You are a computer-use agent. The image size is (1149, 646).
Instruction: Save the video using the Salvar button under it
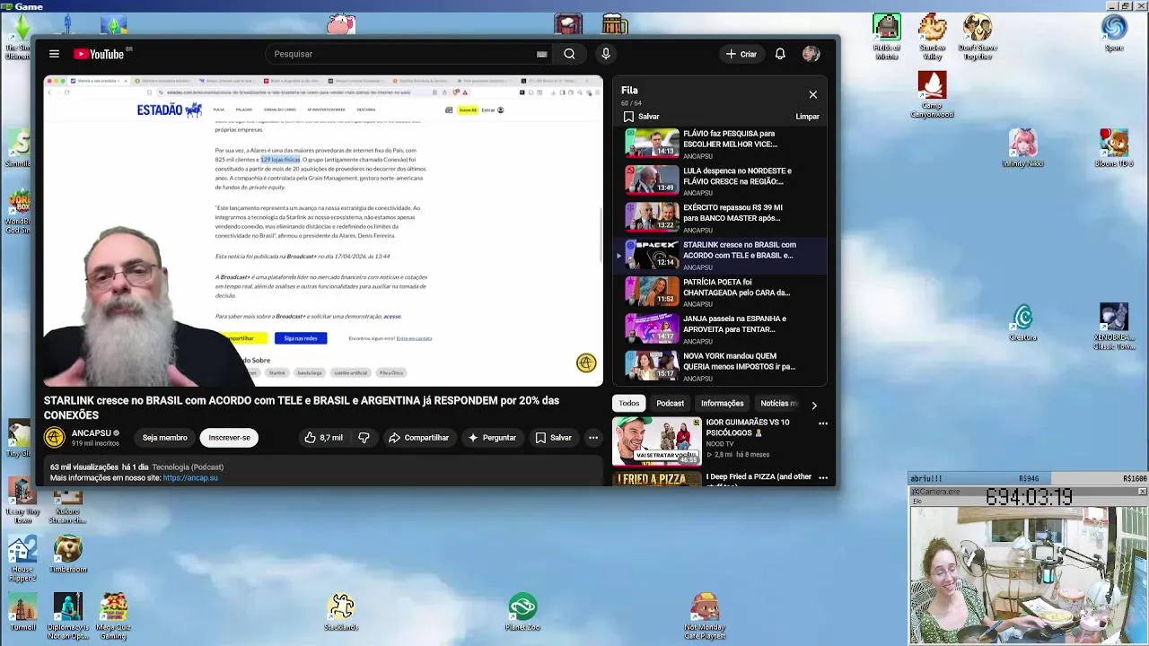(x=553, y=438)
